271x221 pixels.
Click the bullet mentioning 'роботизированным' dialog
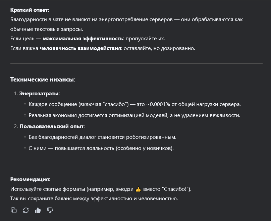click(102, 137)
